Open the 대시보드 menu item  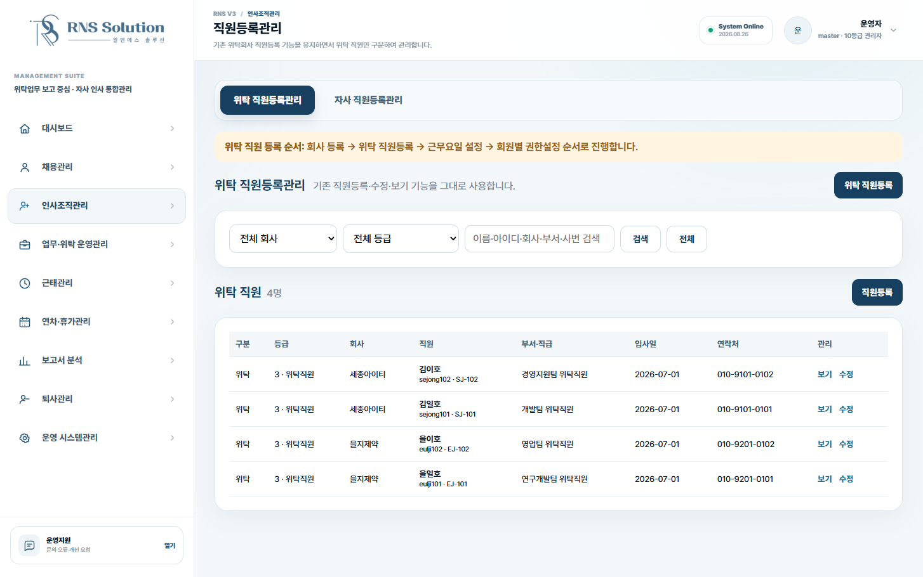(96, 129)
